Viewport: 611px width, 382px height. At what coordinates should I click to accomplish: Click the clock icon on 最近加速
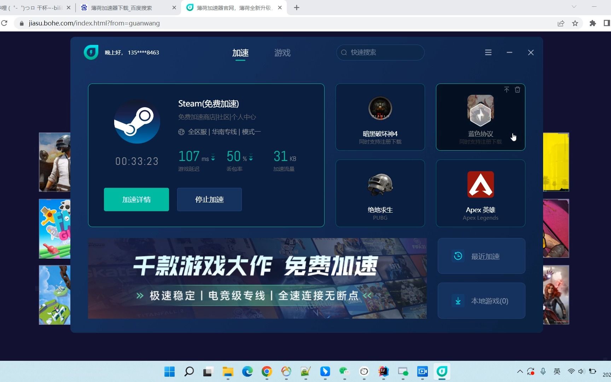click(458, 256)
